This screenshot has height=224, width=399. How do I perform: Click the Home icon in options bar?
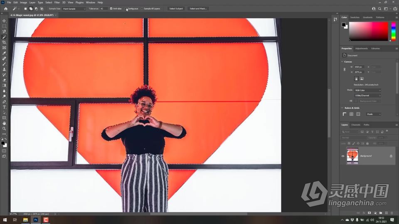5,9
